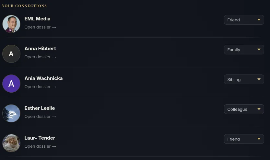Open dossier for Anna Hibbert
This screenshot has width=270, height=160.
(x=40, y=57)
